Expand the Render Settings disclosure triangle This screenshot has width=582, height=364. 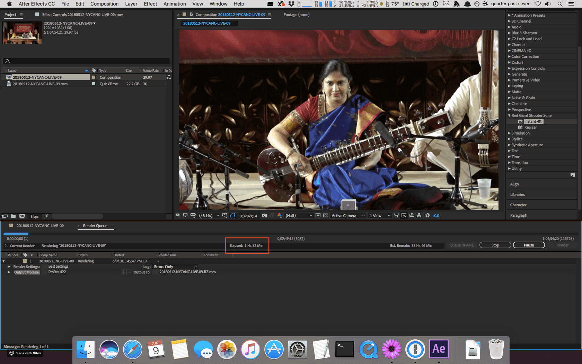(9, 267)
